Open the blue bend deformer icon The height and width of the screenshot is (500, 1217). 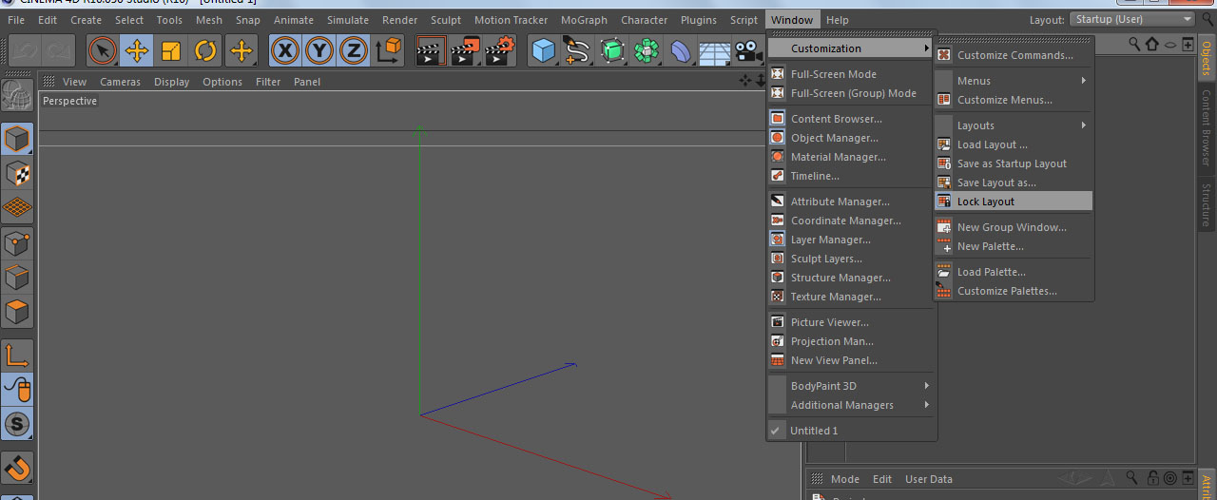(681, 50)
